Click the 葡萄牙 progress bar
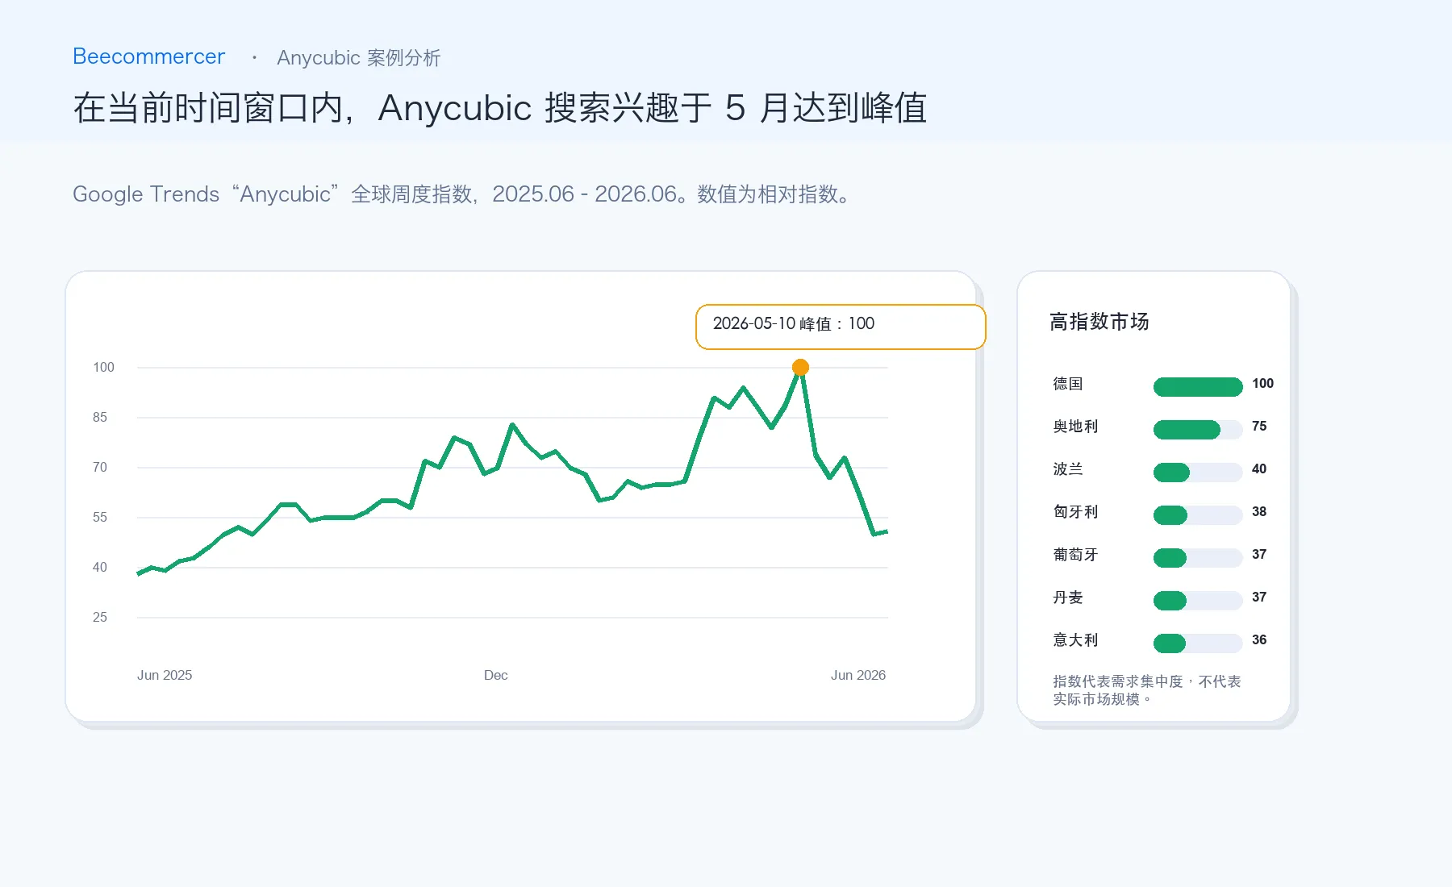Viewport: 1452px width, 887px height. [1198, 558]
